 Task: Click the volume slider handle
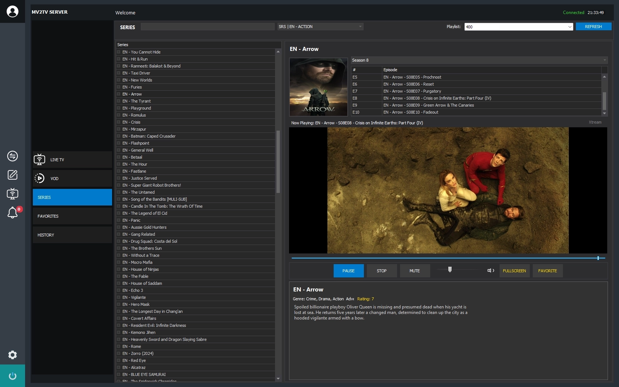[450, 270]
